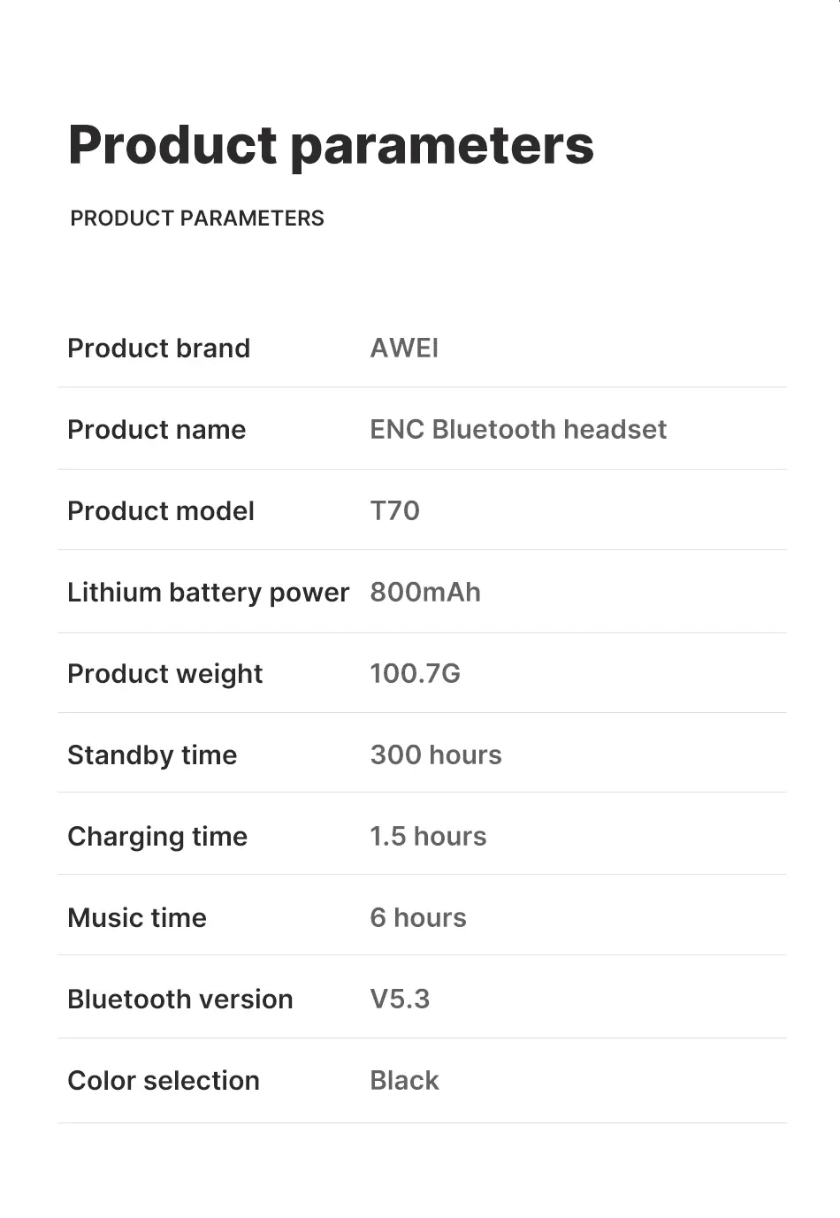
Task: Select the "Standby time" label
Action: click(152, 755)
